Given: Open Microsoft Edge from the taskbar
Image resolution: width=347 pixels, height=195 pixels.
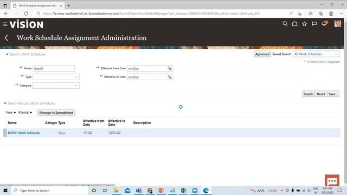Looking at the screenshot, I should click(206, 190).
